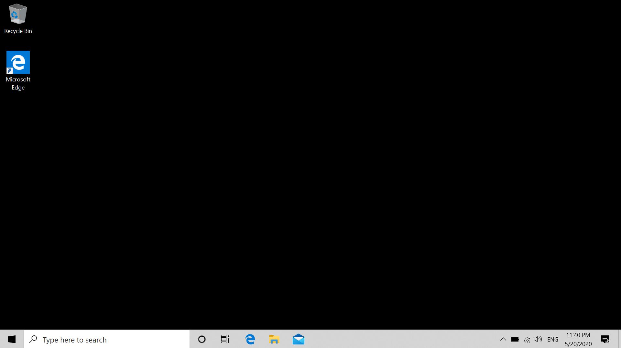621x348 pixels.
Task: Select the Microsoft Edge desktop shortcut
Action: [x=18, y=71]
